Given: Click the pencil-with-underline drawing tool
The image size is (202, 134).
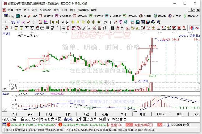Looking at the screenshot, I should (37, 28).
